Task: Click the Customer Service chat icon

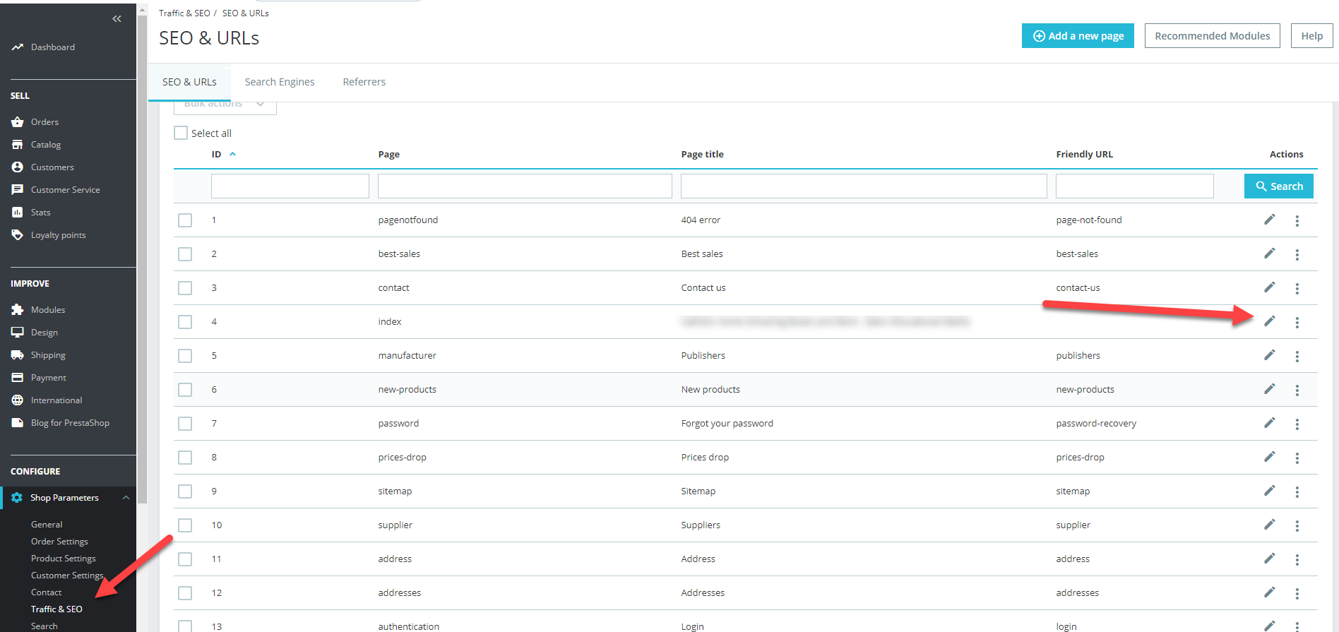Action: pyautogui.click(x=18, y=190)
